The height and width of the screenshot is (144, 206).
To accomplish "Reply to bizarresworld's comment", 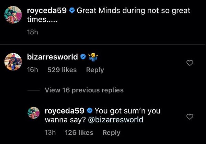I will click(95, 70).
